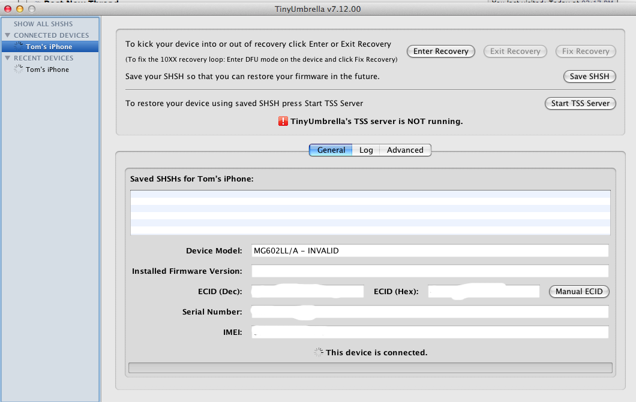This screenshot has width=636, height=402.
Task: Click the Saved SHSHs list box
Action: [370, 213]
